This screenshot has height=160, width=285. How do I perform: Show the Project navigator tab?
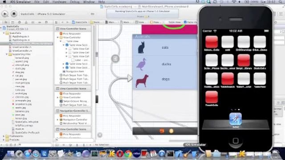click(6, 22)
